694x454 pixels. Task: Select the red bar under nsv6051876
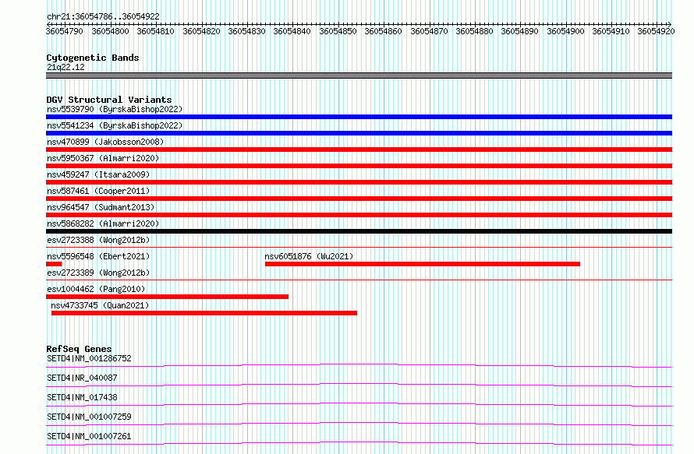(x=423, y=264)
